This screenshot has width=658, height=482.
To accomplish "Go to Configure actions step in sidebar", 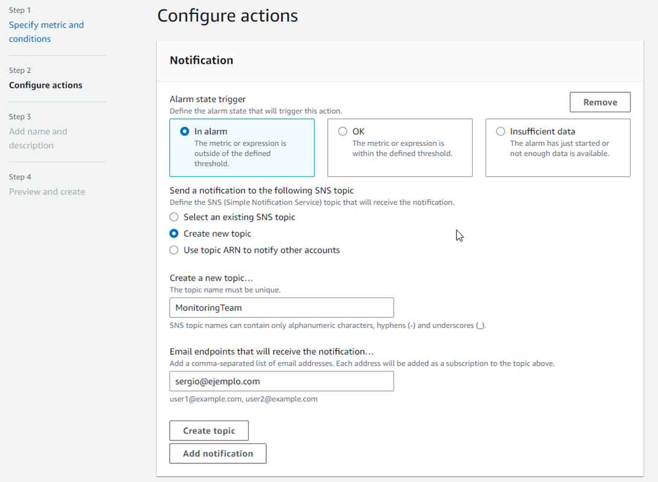I will pyautogui.click(x=46, y=84).
